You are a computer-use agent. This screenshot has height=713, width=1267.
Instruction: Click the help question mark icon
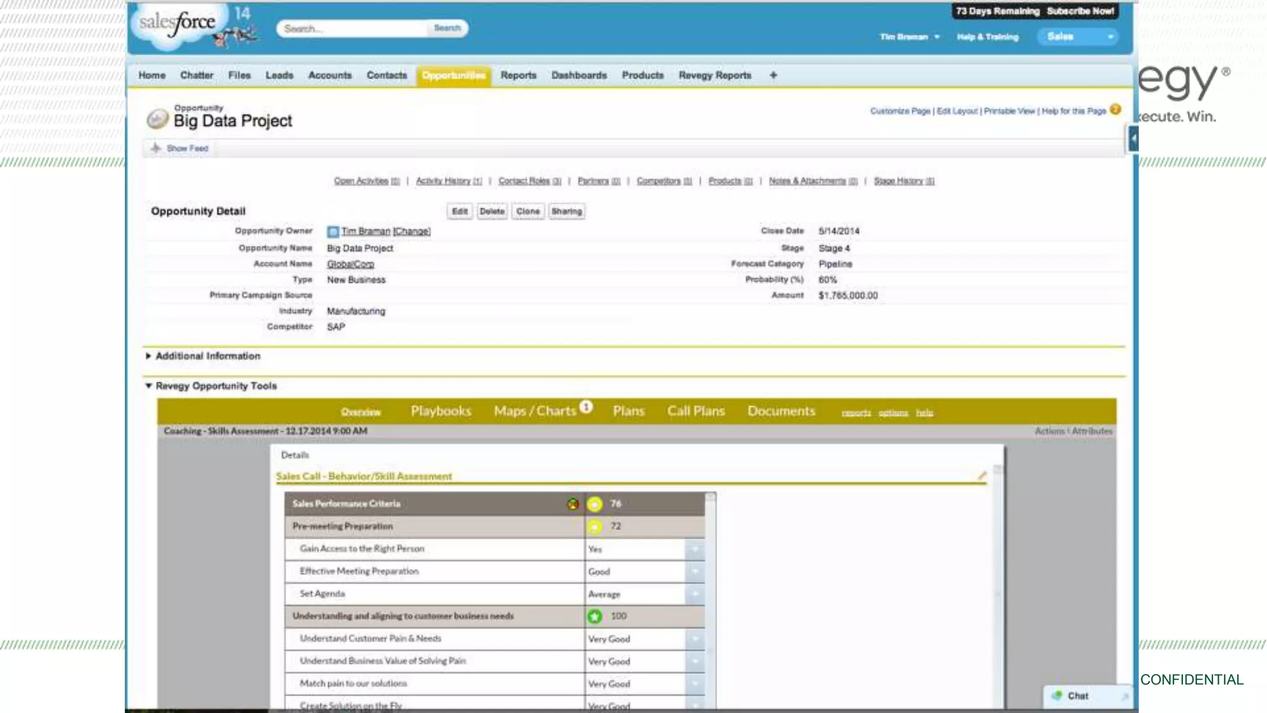(1115, 110)
